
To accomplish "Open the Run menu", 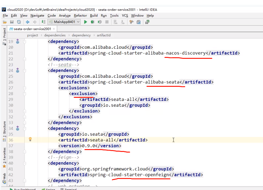I will pyautogui.click(x=104, y=15).
